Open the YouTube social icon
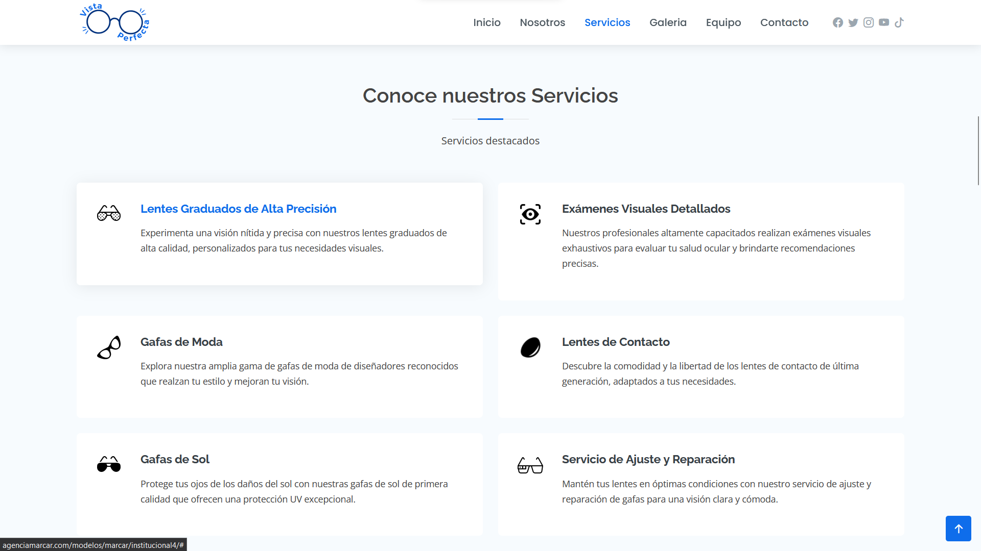981x551 pixels. 884,22
